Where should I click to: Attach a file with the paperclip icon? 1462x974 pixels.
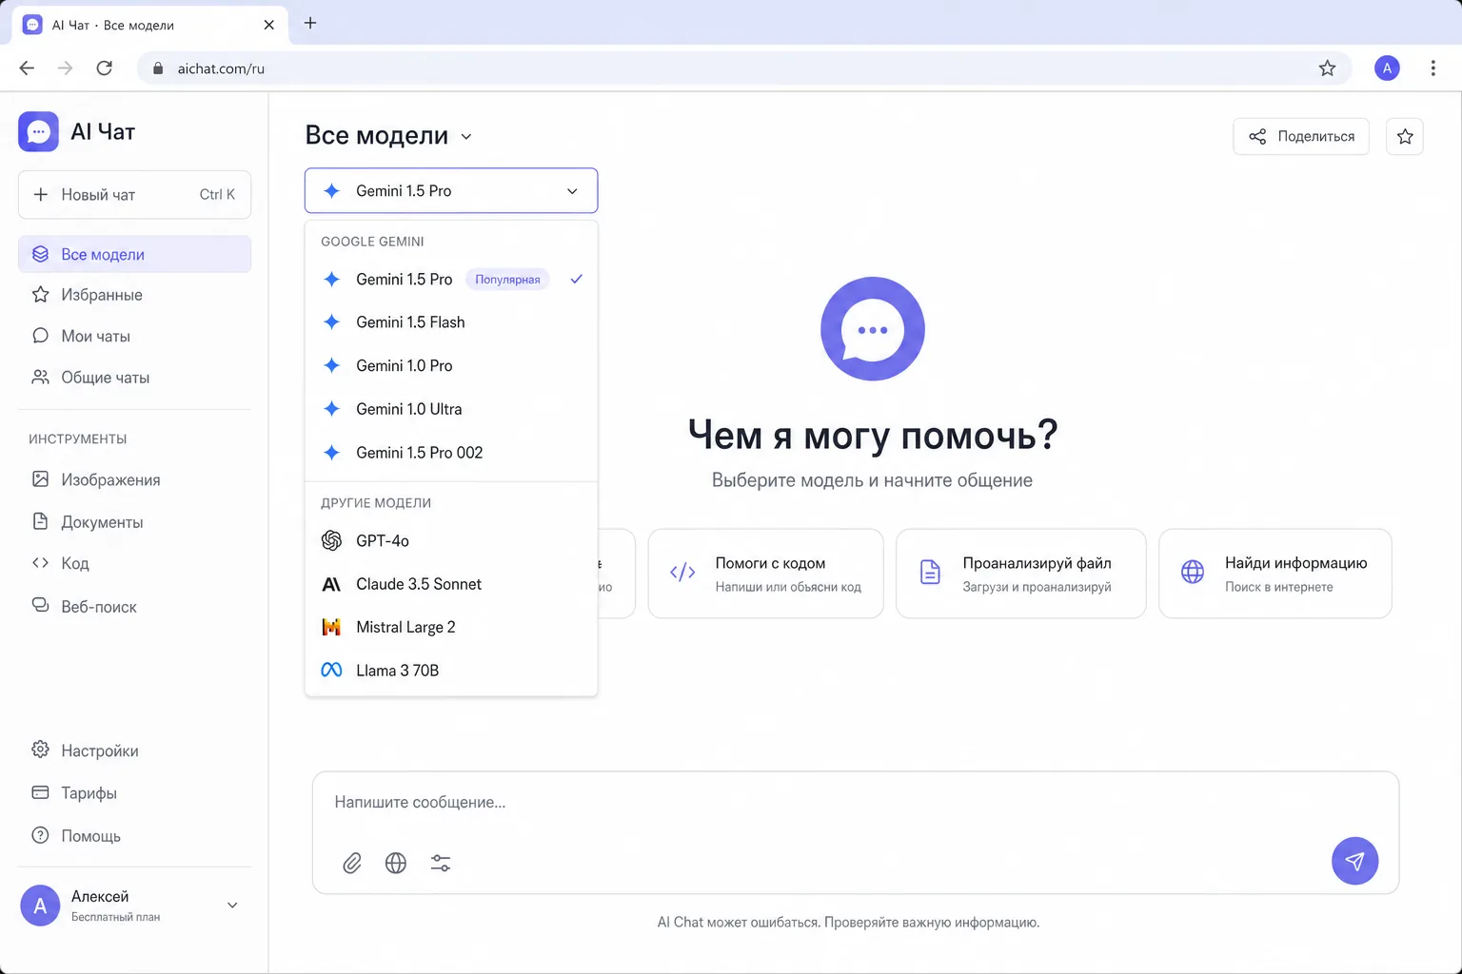pyautogui.click(x=352, y=863)
